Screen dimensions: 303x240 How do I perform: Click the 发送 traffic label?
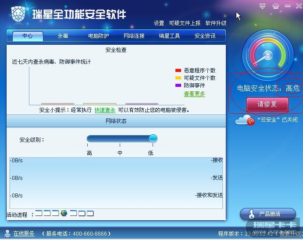(x=217, y=178)
